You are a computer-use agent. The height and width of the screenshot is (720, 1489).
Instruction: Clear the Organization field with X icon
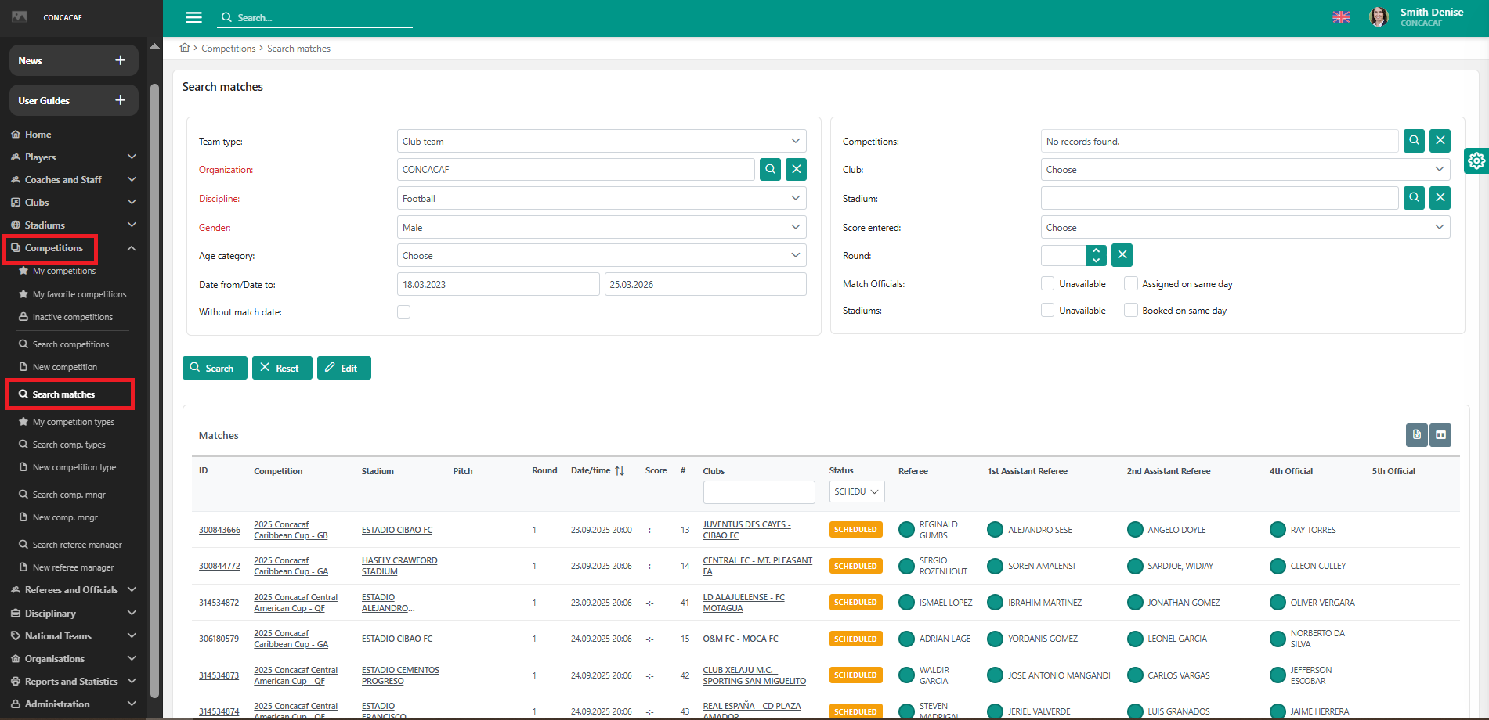[x=796, y=170]
